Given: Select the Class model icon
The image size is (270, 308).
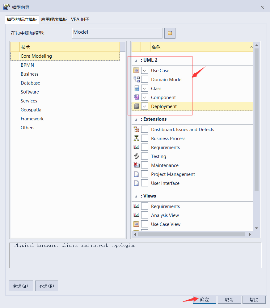Looking at the screenshot, I should (x=136, y=88).
